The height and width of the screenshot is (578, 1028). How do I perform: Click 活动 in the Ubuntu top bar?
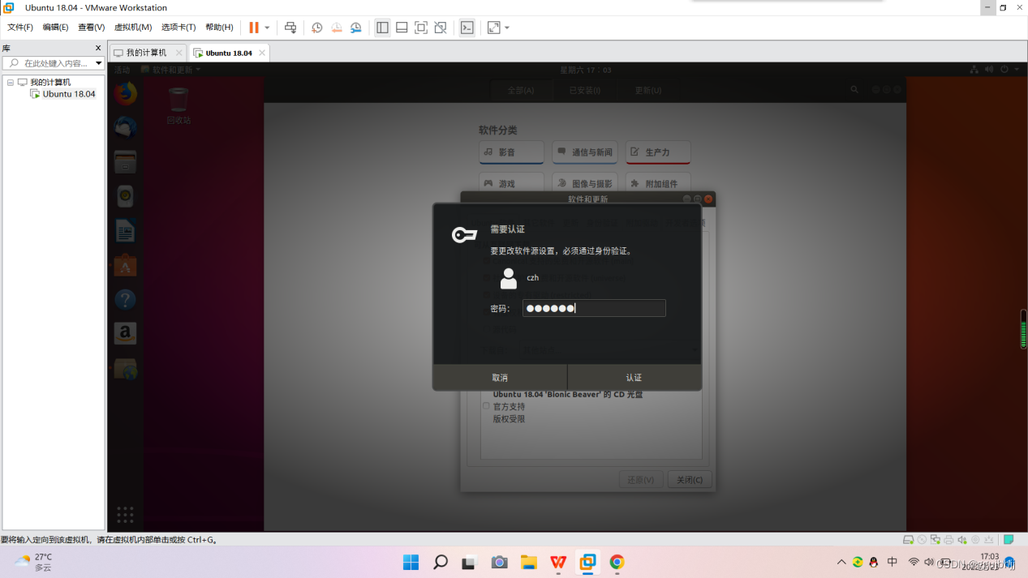click(x=122, y=70)
